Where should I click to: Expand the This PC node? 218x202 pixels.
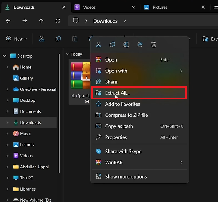7,178
